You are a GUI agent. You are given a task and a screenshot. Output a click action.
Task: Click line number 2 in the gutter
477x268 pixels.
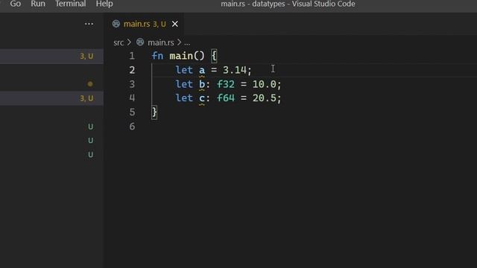(132, 70)
